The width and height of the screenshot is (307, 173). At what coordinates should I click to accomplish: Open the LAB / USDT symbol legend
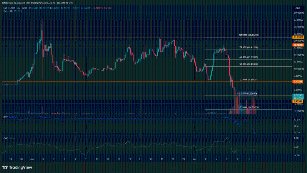click(12, 8)
